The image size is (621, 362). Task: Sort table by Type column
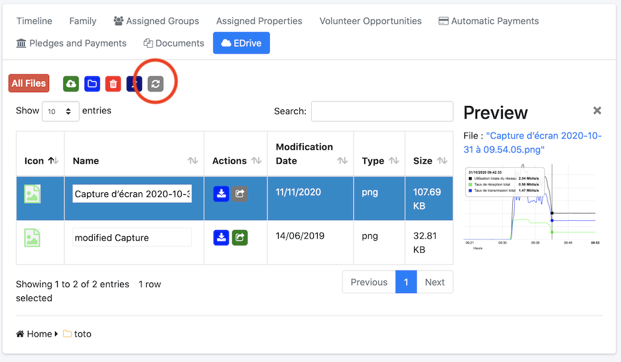point(379,160)
